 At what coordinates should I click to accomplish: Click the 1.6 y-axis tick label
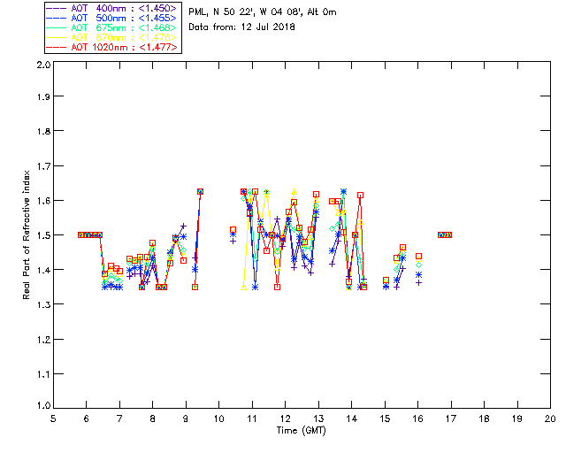tap(43, 201)
